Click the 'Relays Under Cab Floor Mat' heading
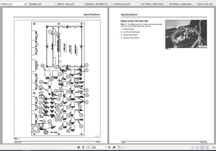Image resolution: width=216 pixels, height=151 pixels. 134,21
